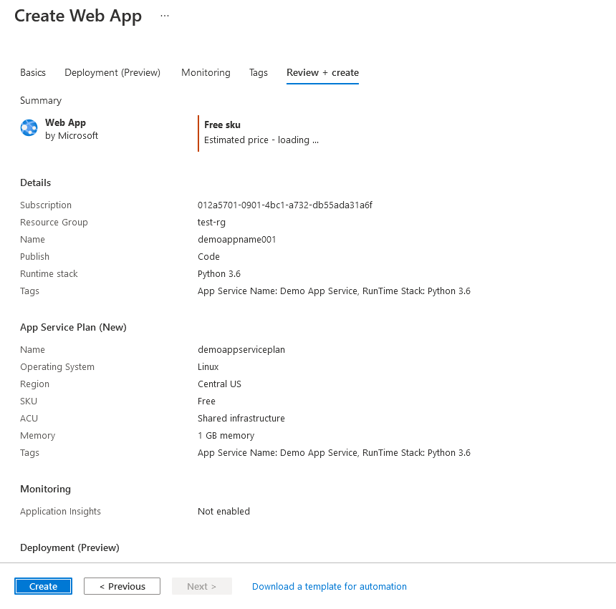Click the Not enabled Application Insights value
The image size is (616, 609).
pos(223,511)
